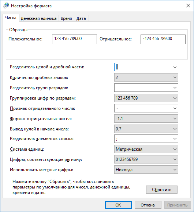Image resolution: width=194 pixels, height=212 pixels.
Task: Expand Использовать местные цифры dropdown
Action: pos(146,169)
